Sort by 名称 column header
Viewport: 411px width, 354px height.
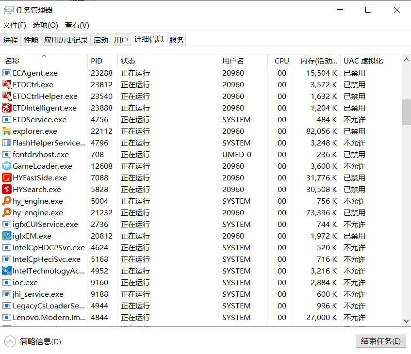(44, 61)
